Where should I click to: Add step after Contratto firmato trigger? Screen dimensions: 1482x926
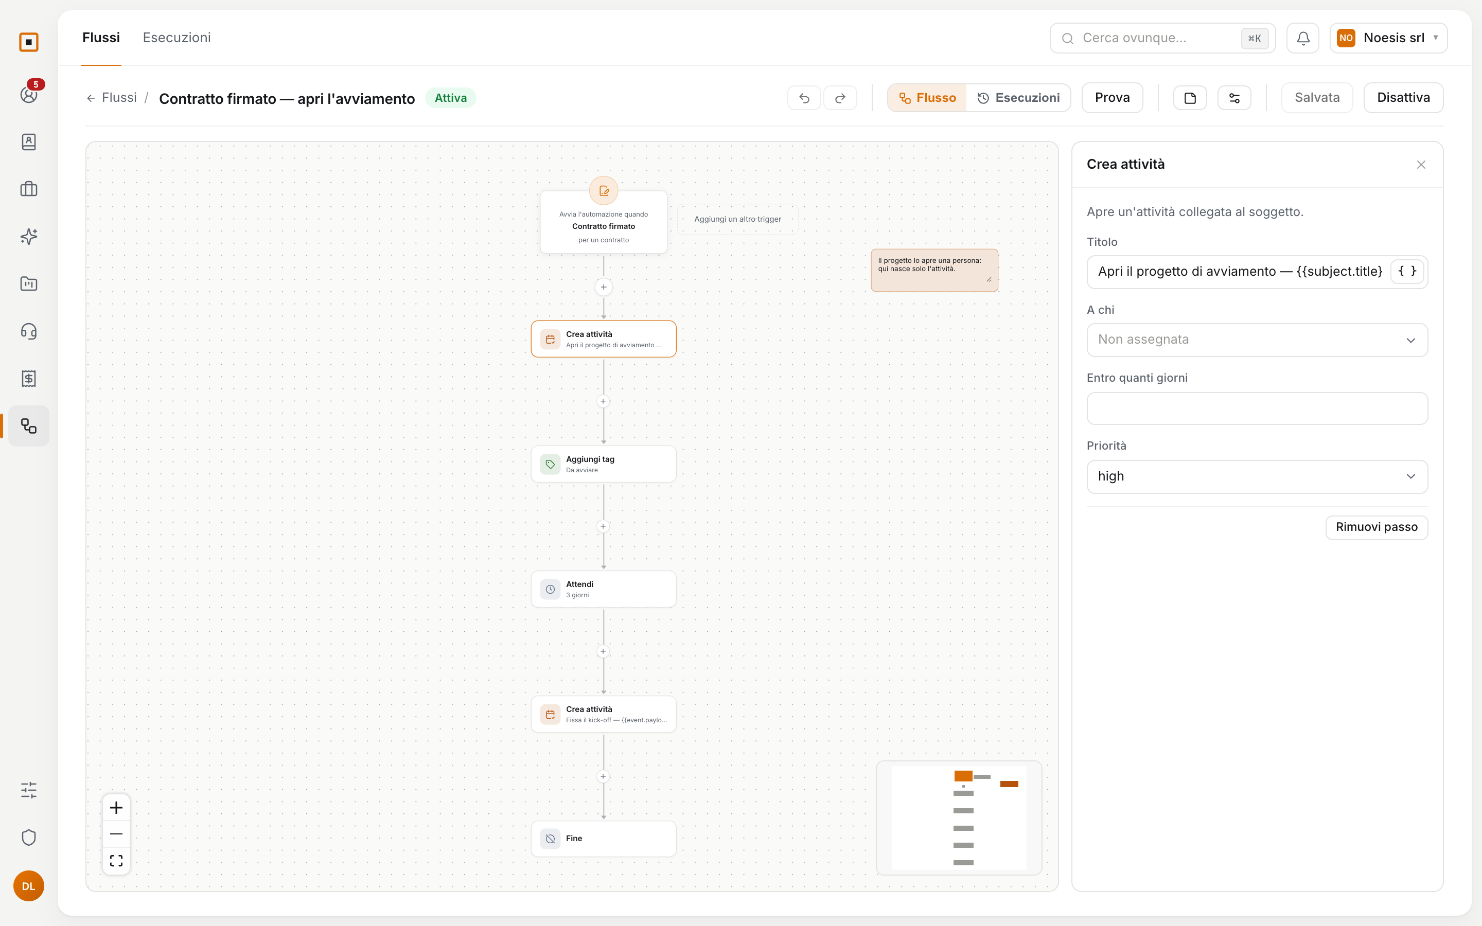[x=603, y=287]
